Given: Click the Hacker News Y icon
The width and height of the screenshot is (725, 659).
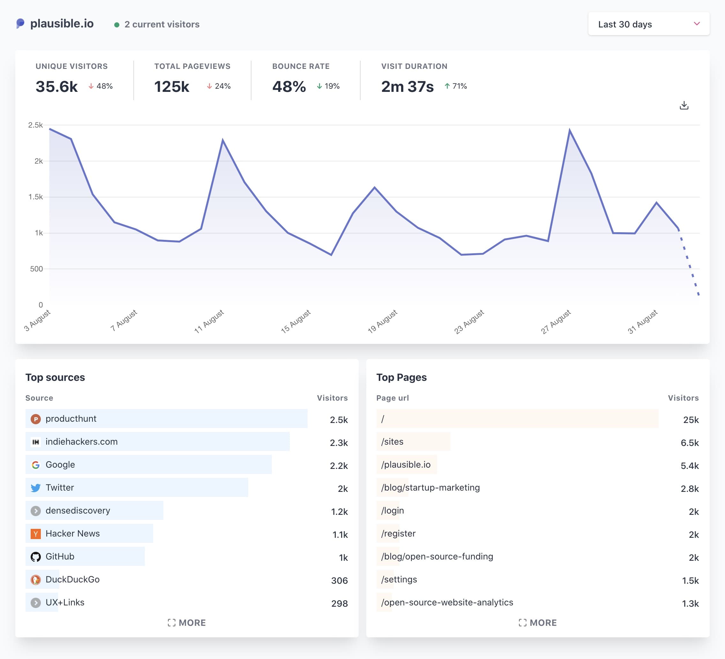Looking at the screenshot, I should [36, 534].
